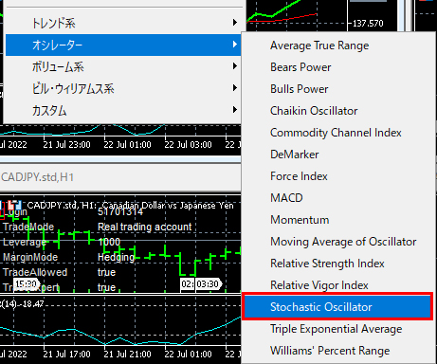Image resolution: width=437 pixels, height=364 pixels.
Task: Add the Chaikin Oscillator indicator
Action: point(338,111)
